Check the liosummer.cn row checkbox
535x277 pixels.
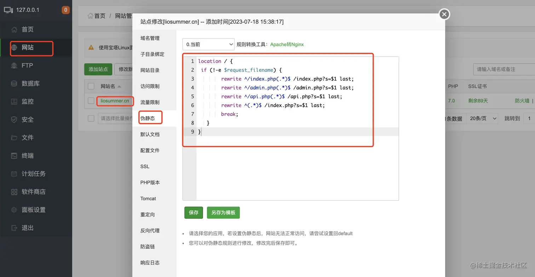91,101
